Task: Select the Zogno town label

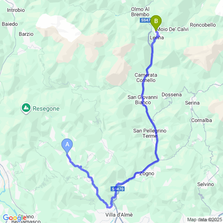Action: (147, 174)
